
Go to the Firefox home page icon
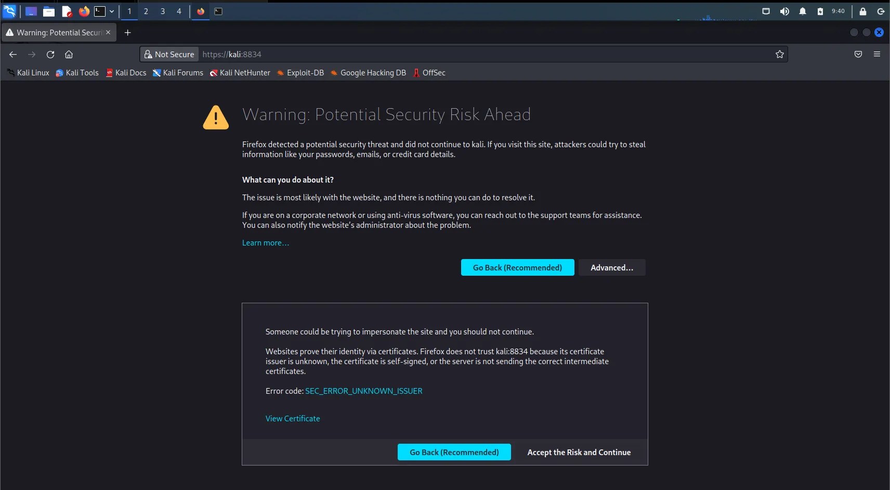[x=69, y=54]
